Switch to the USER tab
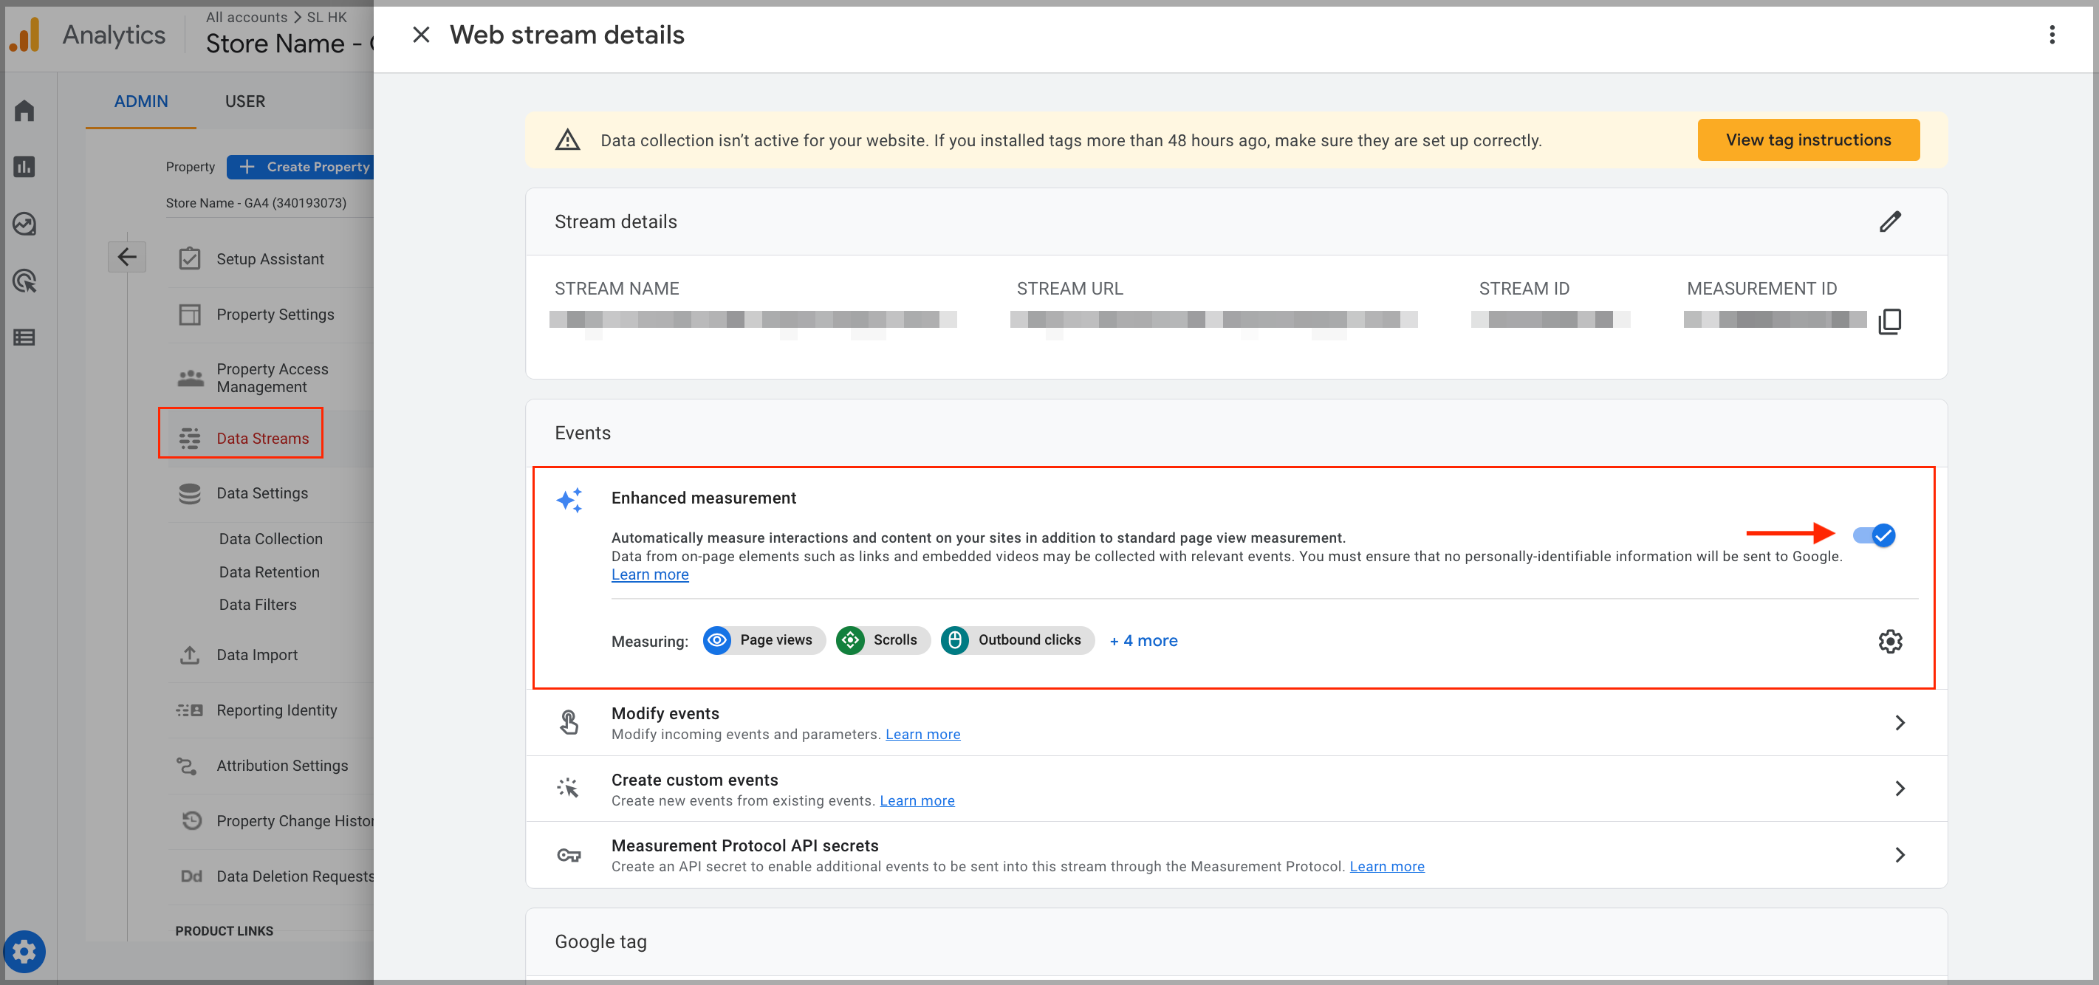Image resolution: width=2099 pixels, height=985 pixels. [x=244, y=101]
